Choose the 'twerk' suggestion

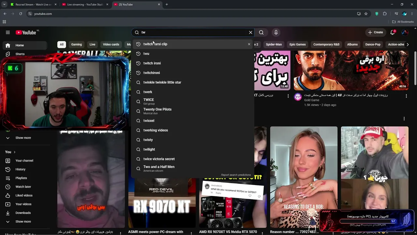pos(193,92)
